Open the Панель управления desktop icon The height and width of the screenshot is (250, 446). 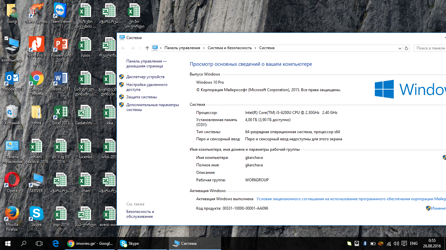[12, 151]
